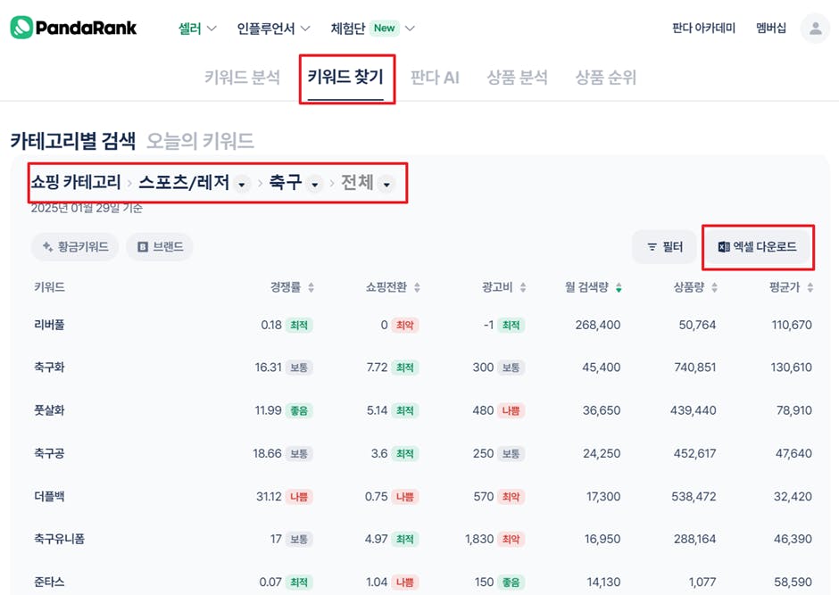Sort by 평균가 column sort arrows
Screen dimensions: 839x595
click(x=810, y=287)
